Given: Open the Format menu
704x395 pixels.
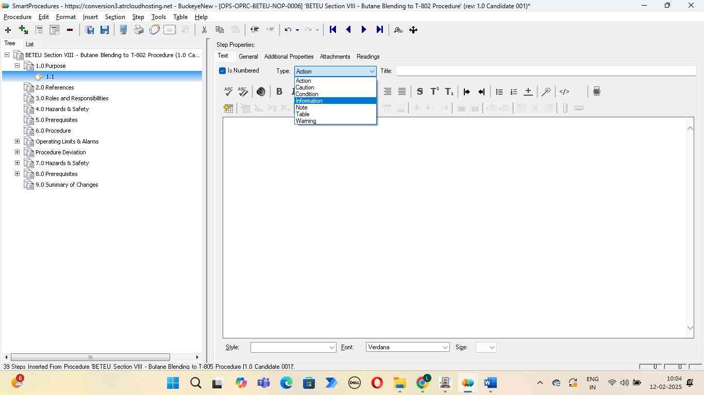Looking at the screenshot, I should (x=66, y=17).
